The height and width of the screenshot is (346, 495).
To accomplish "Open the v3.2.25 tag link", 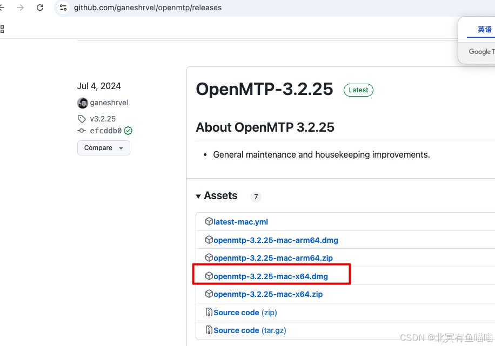I will tap(103, 119).
